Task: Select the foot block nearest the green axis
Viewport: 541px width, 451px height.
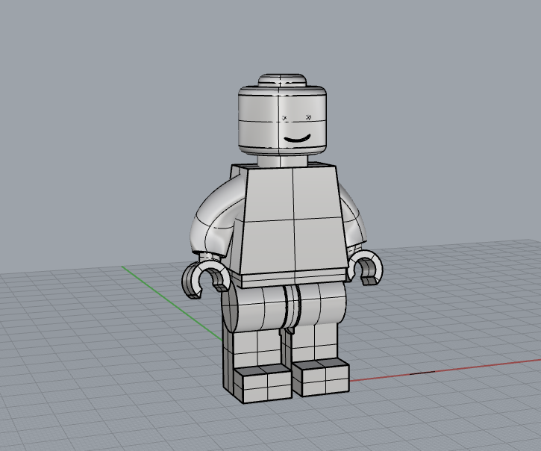Action: coord(264,385)
